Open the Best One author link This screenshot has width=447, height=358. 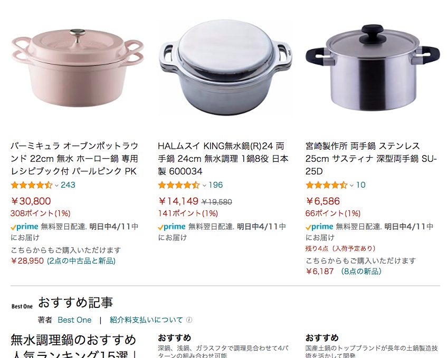click(74, 320)
